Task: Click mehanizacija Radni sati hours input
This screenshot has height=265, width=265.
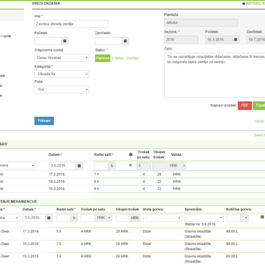Action: pos(64,218)
